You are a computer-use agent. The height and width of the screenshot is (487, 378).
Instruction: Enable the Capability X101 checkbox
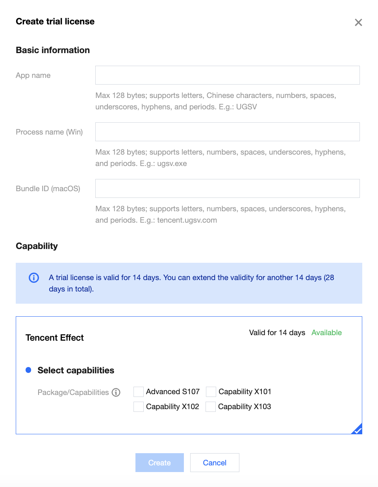pos(211,392)
